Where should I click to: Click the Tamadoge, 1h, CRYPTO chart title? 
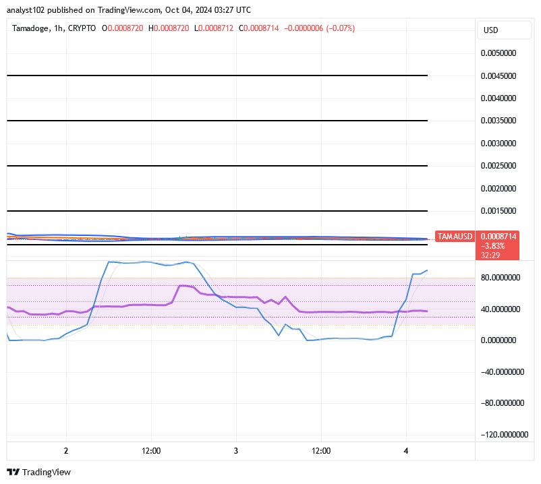pos(54,28)
